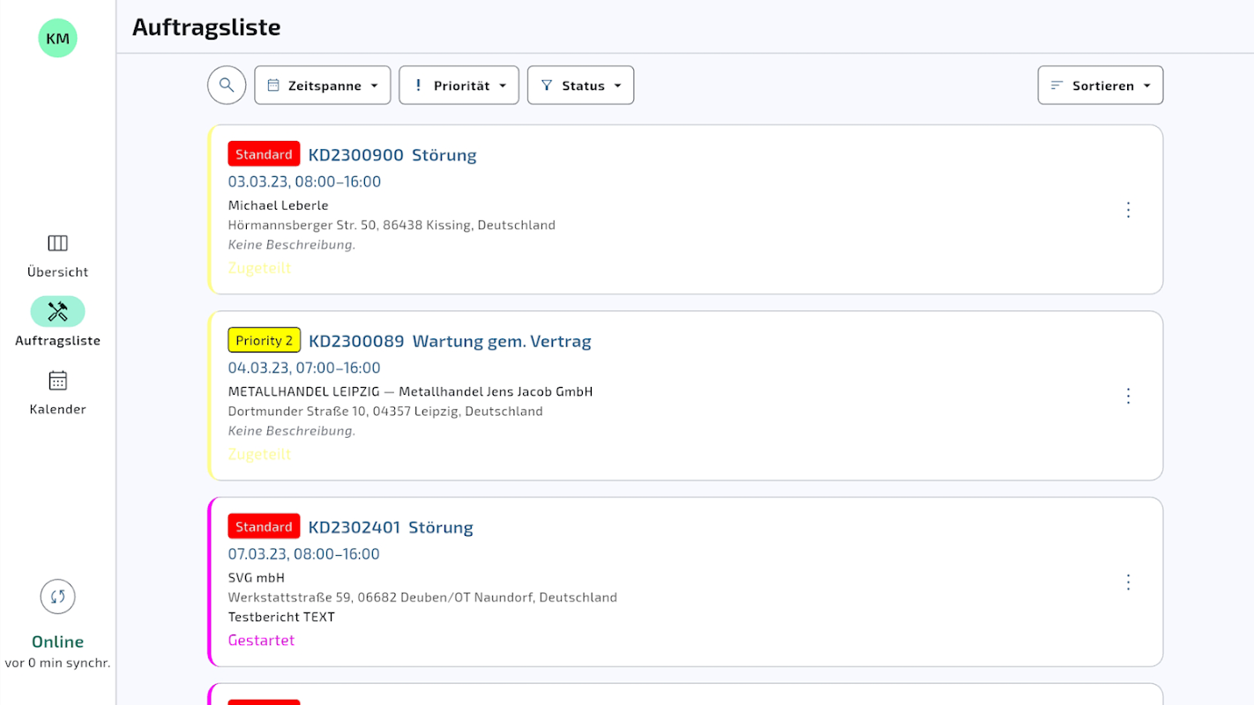Click the Priority 2 badge
This screenshot has height=705, width=1254.
click(x=265, y=340)
